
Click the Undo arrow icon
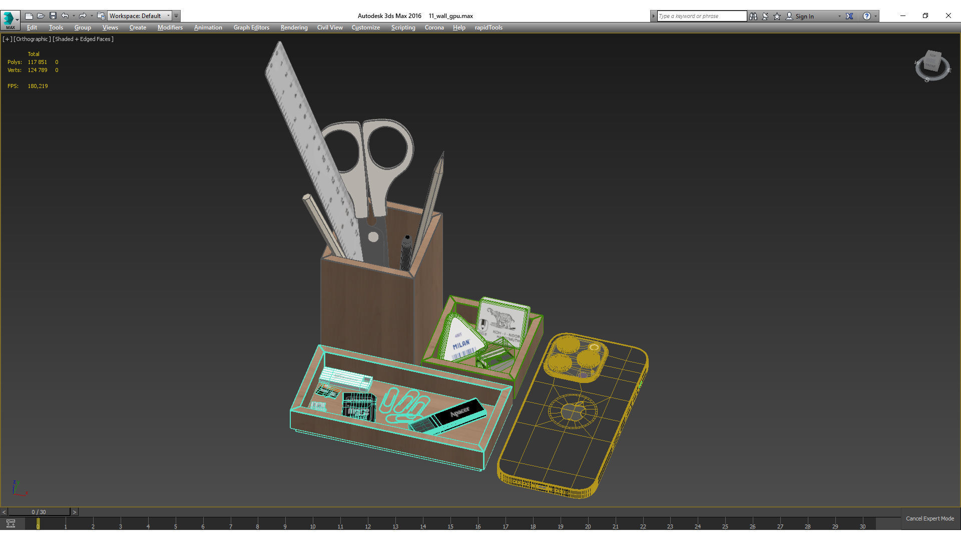pos(65,16)
